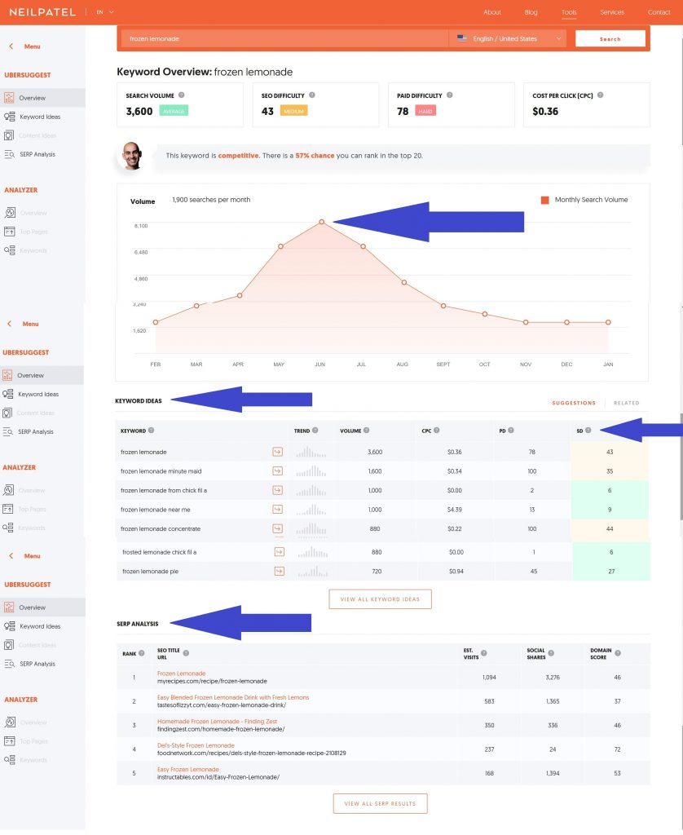Click the word 'competitive' in the tip
This screenshot has height=835, width=683.
point(238,156)
